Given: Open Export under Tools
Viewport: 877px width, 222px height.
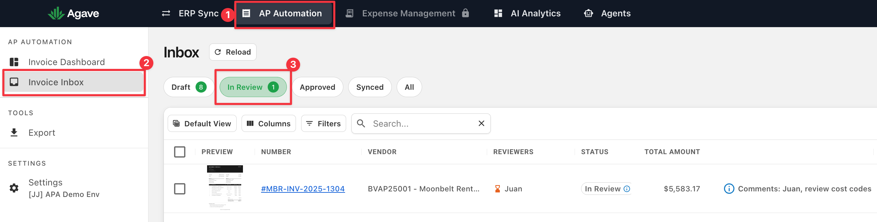Looking at the screenshot, I should pyautogui.click(x=74, y=133).
